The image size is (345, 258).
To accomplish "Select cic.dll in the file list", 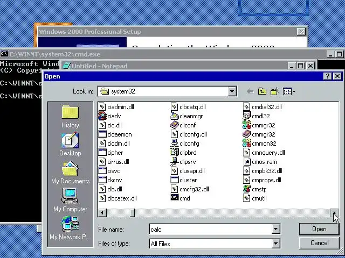I will click(110, 125).
